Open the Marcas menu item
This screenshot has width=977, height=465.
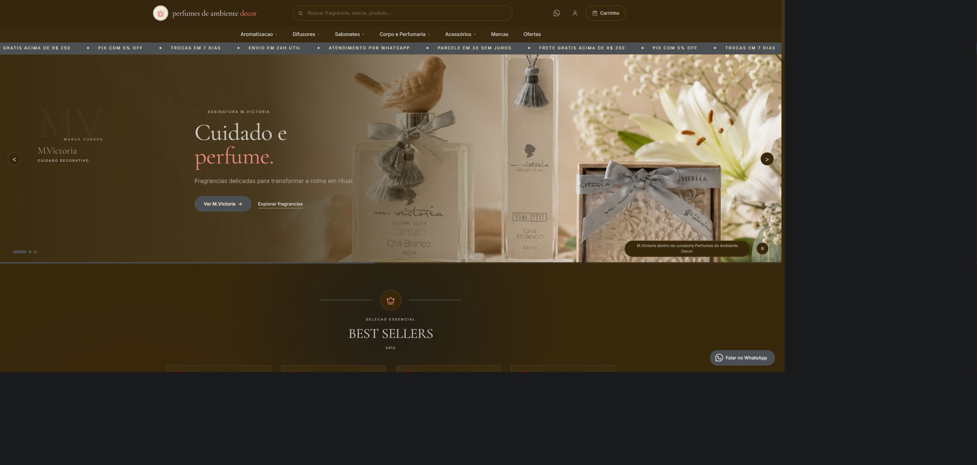point(500,34)
